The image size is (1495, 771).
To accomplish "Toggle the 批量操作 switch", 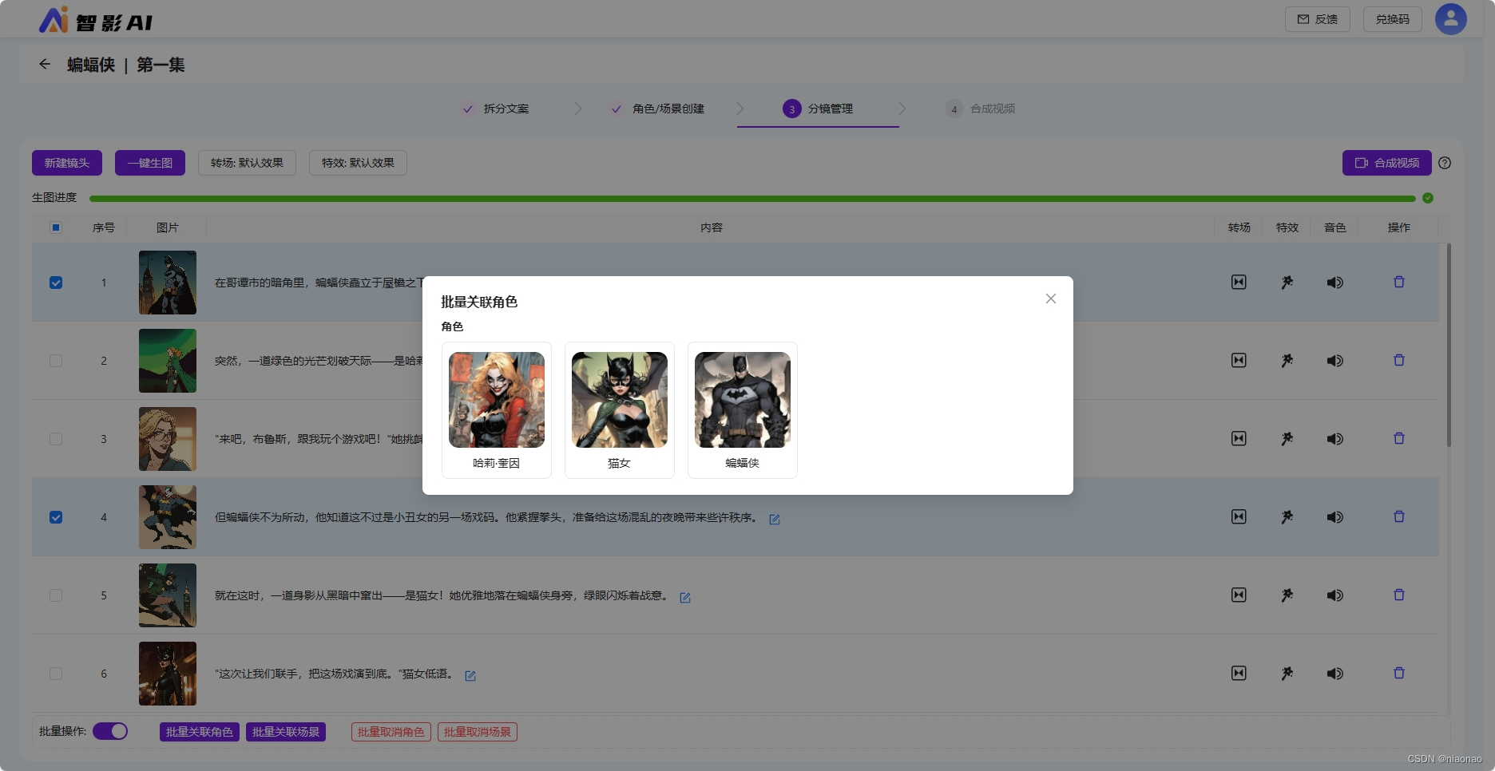I will coord(110,731).
